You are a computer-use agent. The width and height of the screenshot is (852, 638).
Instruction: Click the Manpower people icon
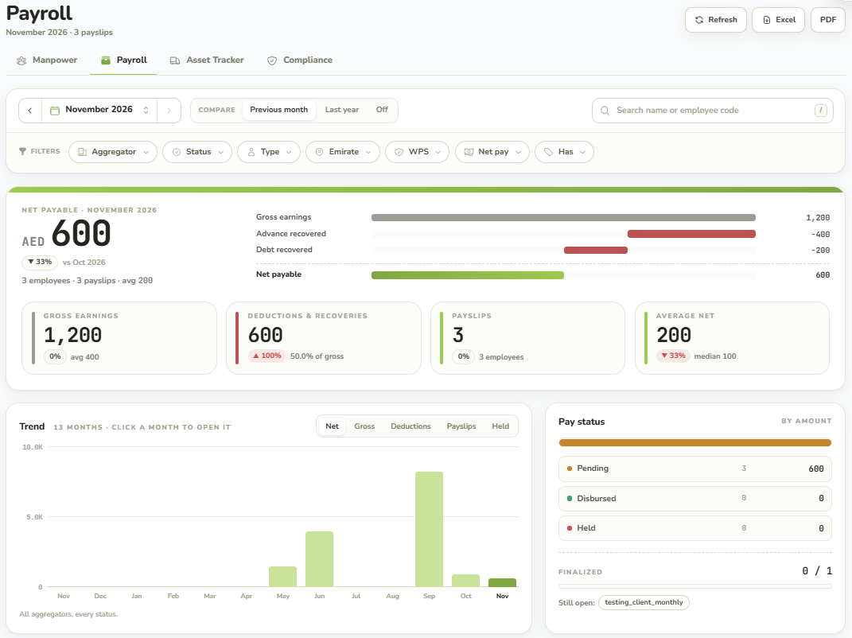(21, 60)
